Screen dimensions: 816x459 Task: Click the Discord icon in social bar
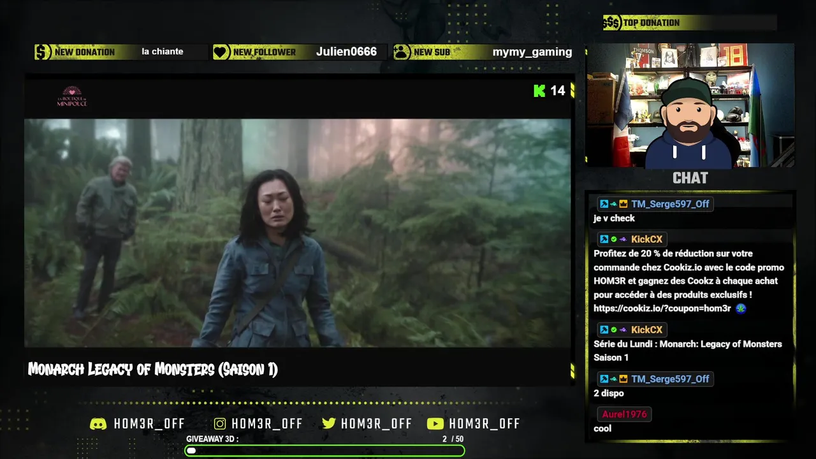pos(98,424)
